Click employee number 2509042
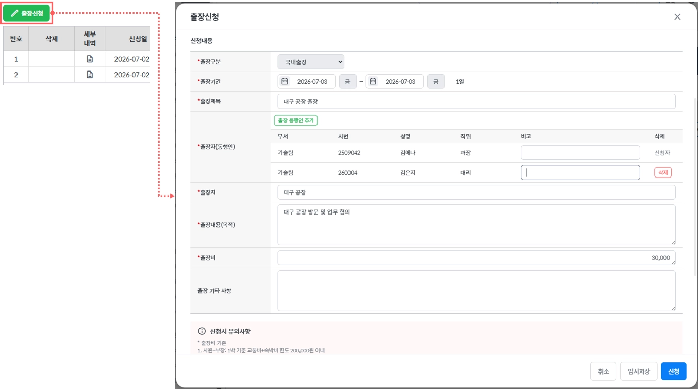This screenshot has height=390, width=700. pos(349,153)
